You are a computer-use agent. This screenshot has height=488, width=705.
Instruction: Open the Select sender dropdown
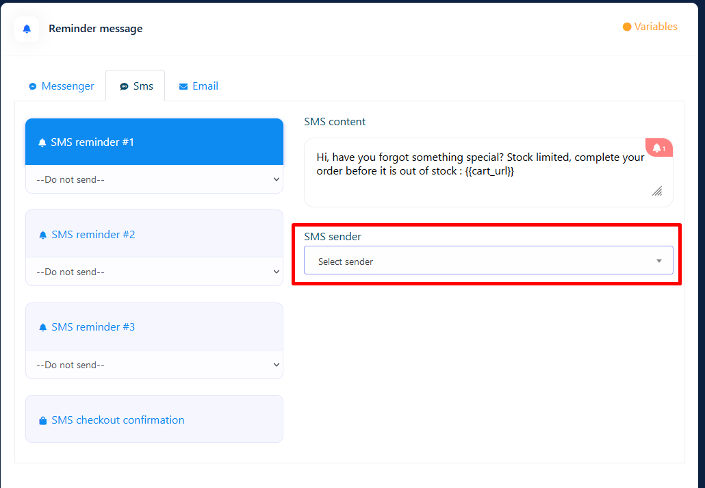[488, 261]
